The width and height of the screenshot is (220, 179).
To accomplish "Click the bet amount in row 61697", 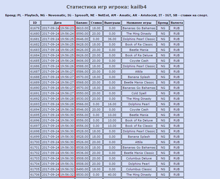I will point(96,126).
